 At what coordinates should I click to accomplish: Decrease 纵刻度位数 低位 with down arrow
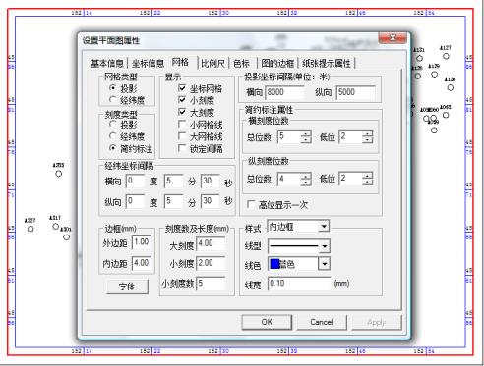click(x=368, y=183)
